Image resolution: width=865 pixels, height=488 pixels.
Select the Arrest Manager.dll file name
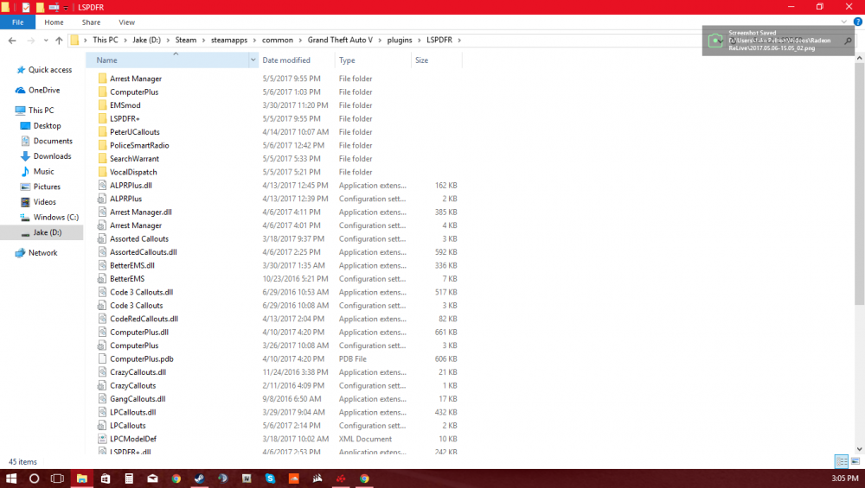pos(141,212)
